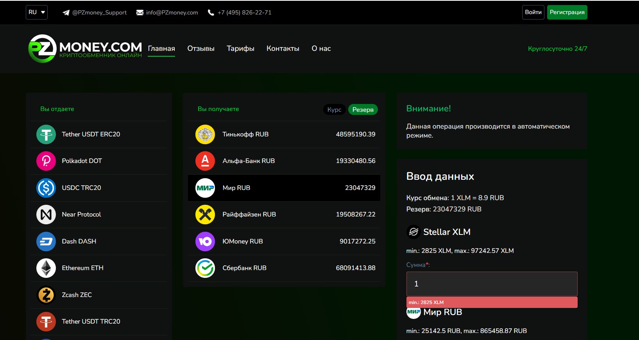The width and height of the screenshot is (639, 340).
Task: Focus the Сумма amount input field
Action: coord(492,284)
